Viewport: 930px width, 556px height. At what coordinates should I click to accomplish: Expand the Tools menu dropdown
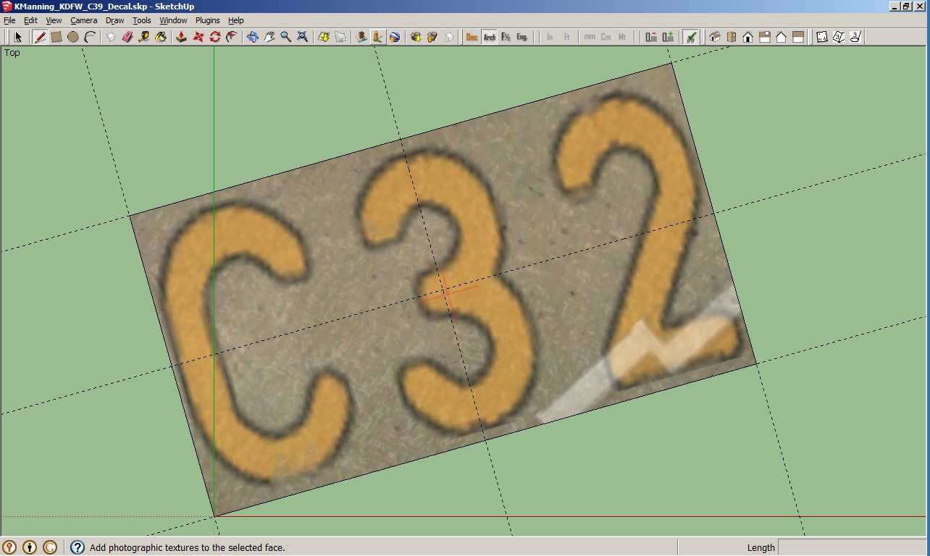tap(141, 20)
